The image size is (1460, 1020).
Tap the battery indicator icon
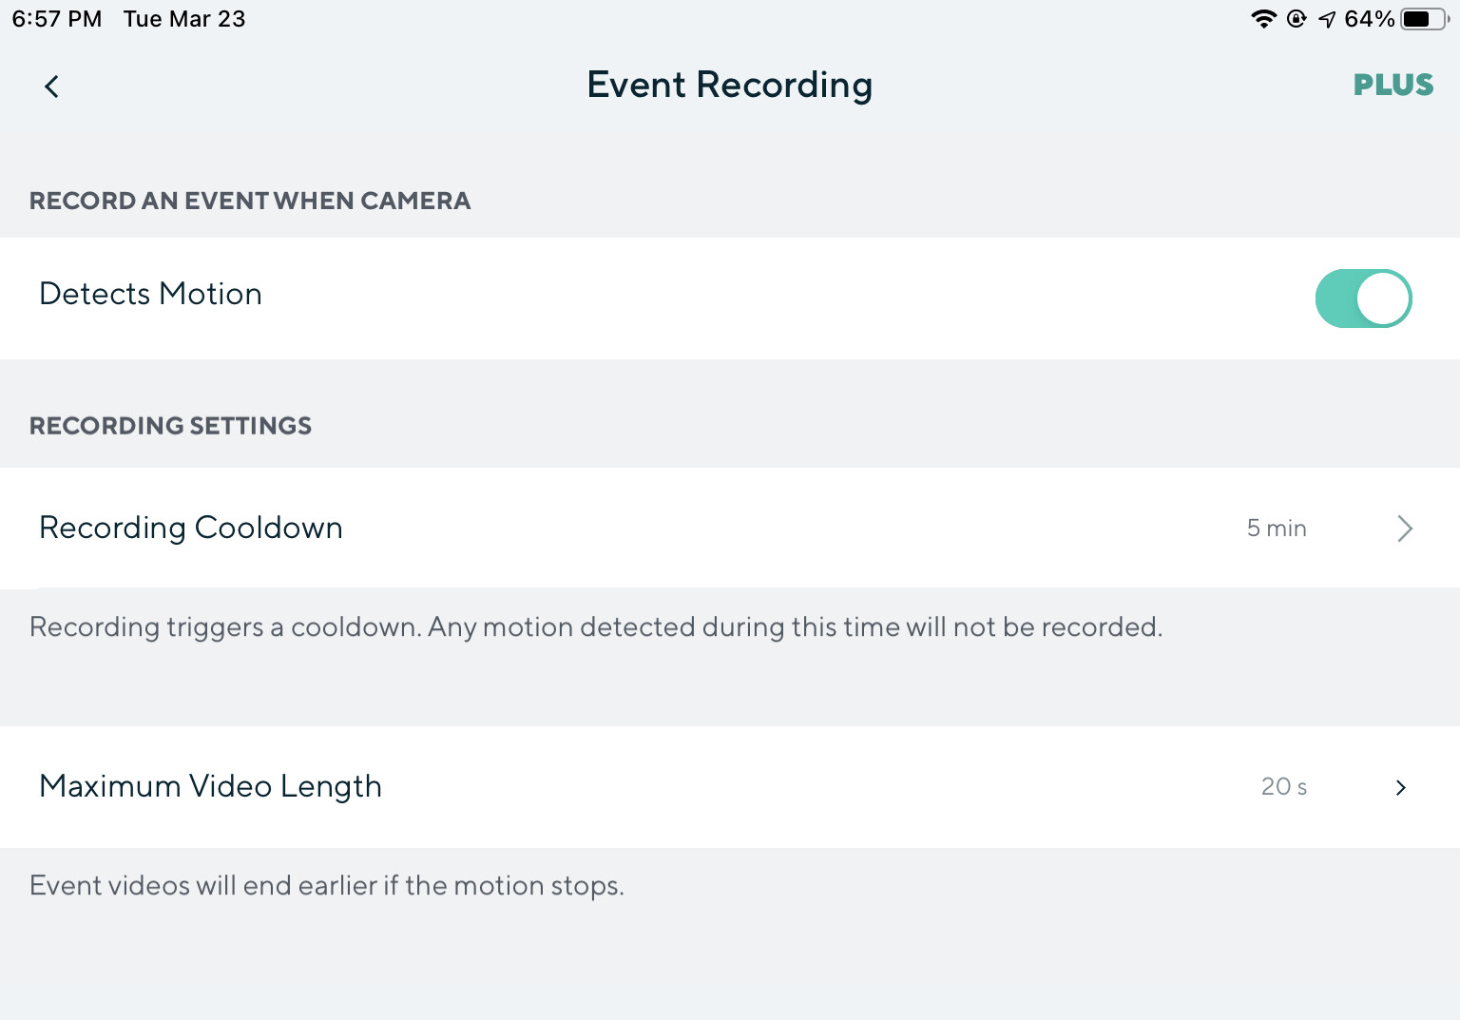click(x=1423, y=19)
